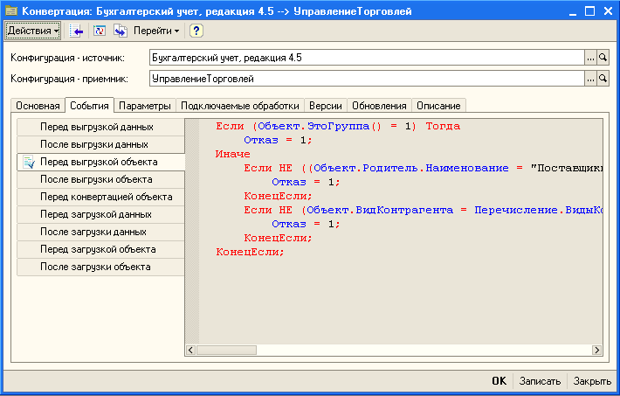Screen dimensions: 620x396
Task: Click the refresh icon in the toolbar
Action: [x=99, y=31]
